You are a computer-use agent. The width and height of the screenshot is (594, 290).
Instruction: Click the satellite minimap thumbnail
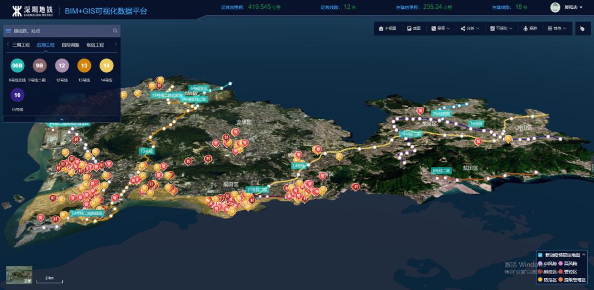point(19,275)
